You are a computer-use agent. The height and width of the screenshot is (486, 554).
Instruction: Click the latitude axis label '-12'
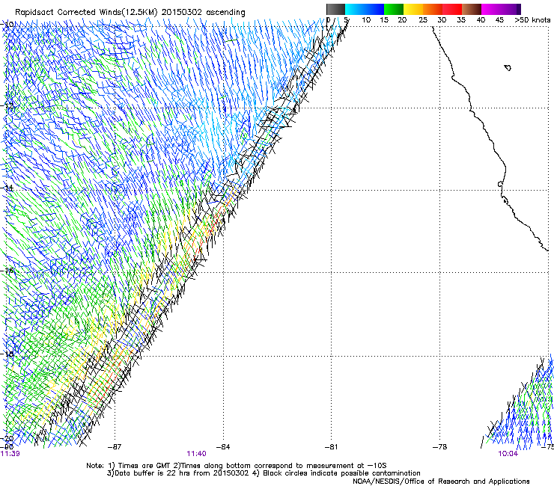[8, 105]
